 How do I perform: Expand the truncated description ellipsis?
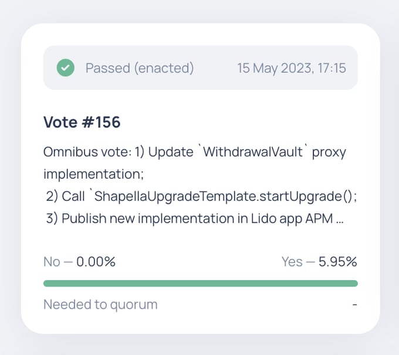(340, 220)
